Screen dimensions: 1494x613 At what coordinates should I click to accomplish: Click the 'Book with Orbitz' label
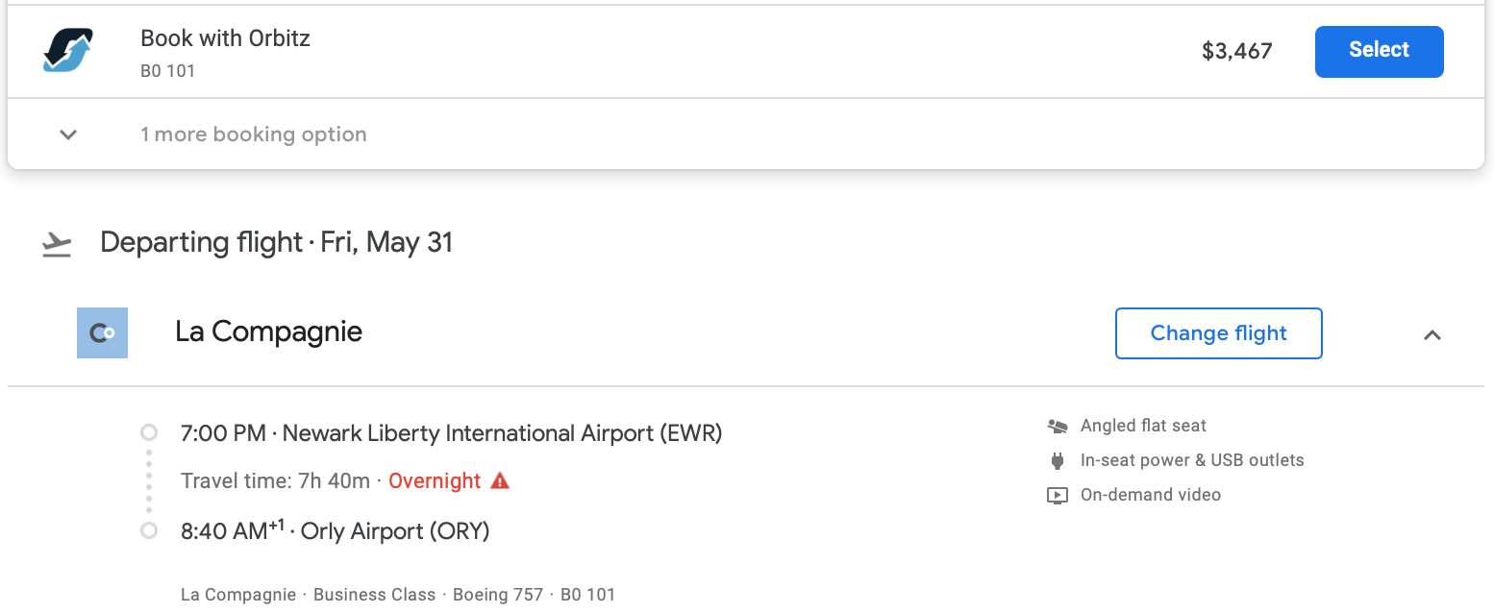coord(225,38)
